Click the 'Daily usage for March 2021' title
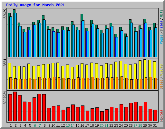This screenshot has height=129, width=165. coord(35,5)
